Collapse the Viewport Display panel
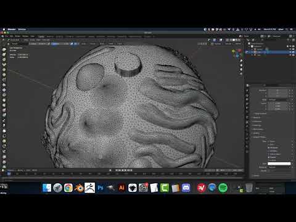 pyautogui.click(x=259, y=137)
